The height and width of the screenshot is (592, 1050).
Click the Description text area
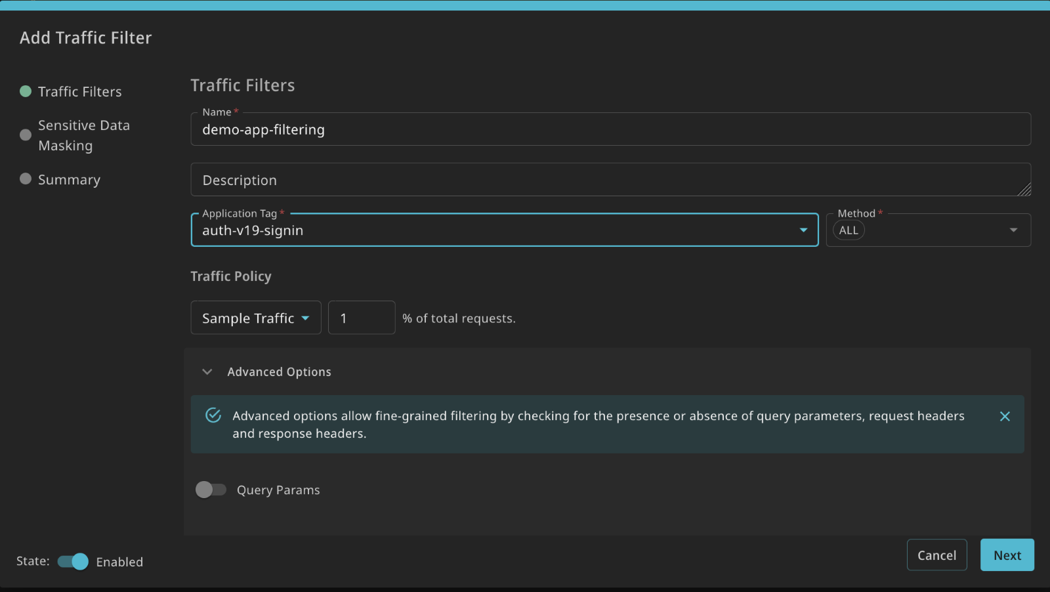click(x=611, y=180)
